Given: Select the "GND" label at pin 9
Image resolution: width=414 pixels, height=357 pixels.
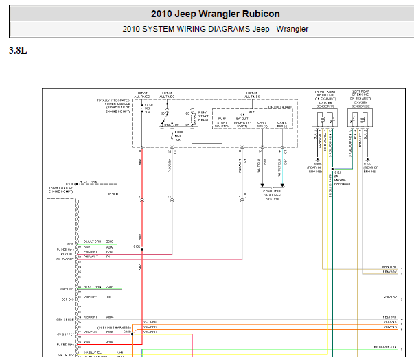Looking at the screenshot, I should coord(70,244).
